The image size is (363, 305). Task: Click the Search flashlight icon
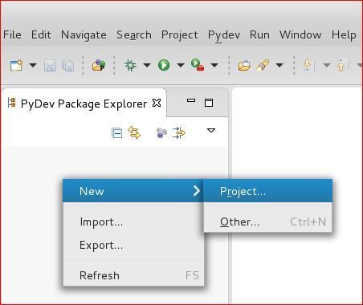click(263, 65)
